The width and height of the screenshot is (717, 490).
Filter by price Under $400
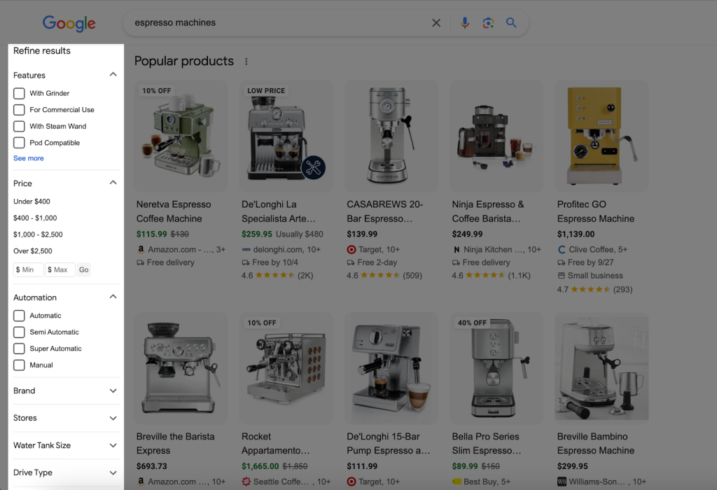tap(32, 202)
